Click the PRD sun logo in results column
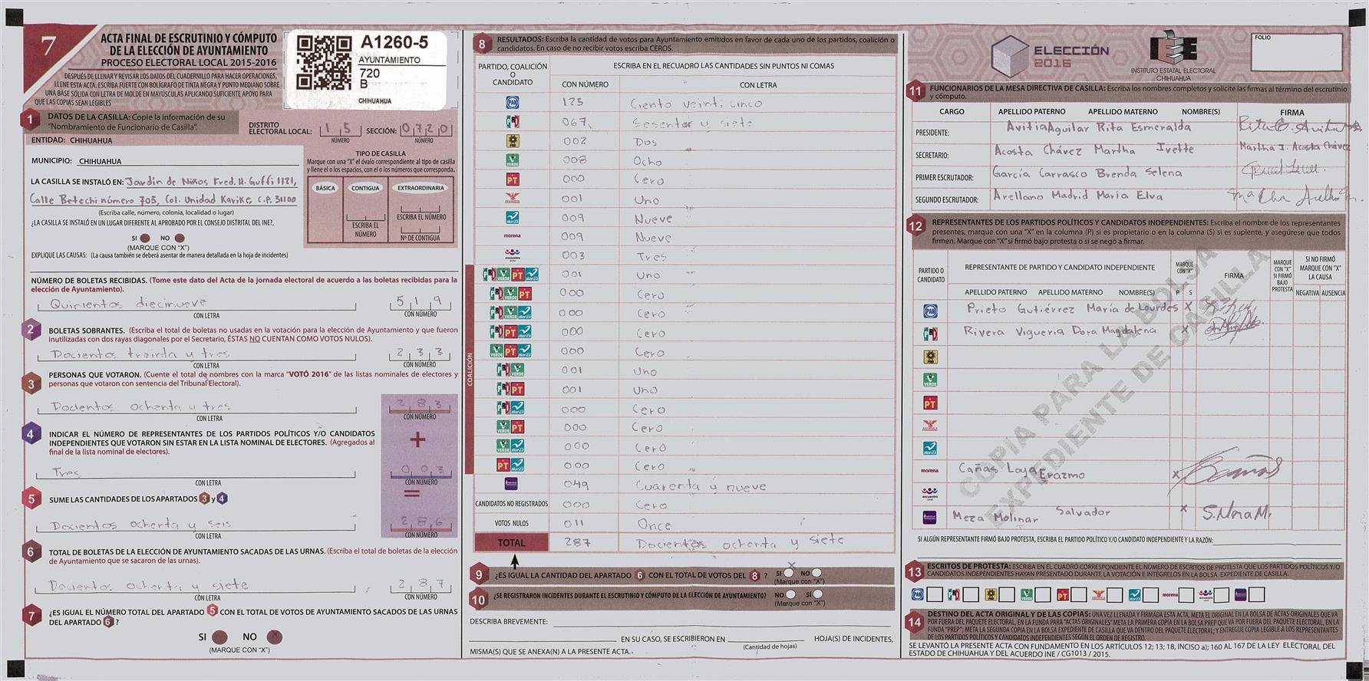1369x681 pixels. click(512, 141)
